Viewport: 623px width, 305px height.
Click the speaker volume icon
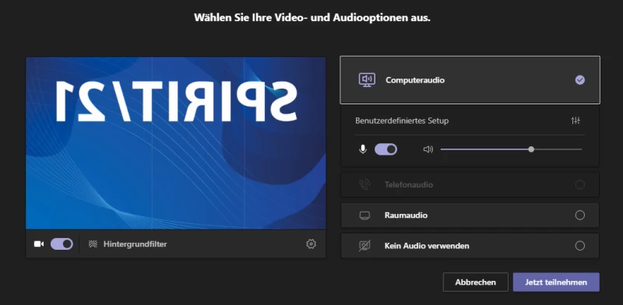tap(428, 149)
